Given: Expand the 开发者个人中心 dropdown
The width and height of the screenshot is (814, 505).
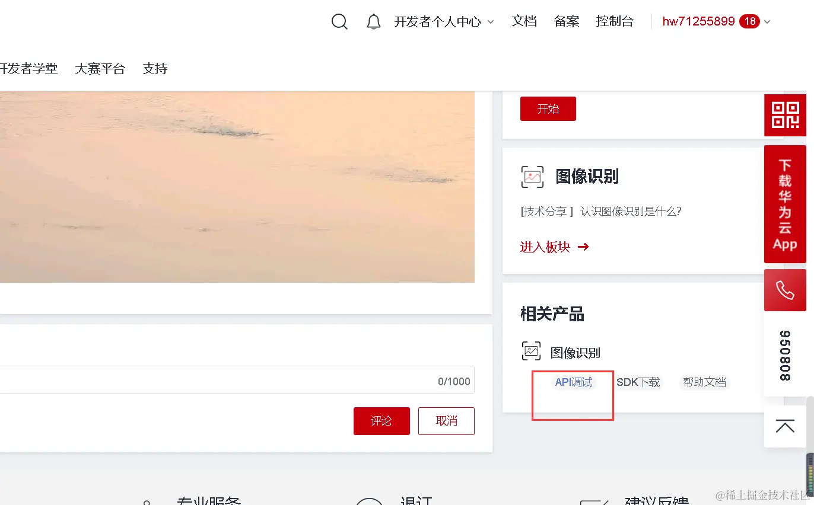Looking at the screenshot, I should [x=444, y=22].
